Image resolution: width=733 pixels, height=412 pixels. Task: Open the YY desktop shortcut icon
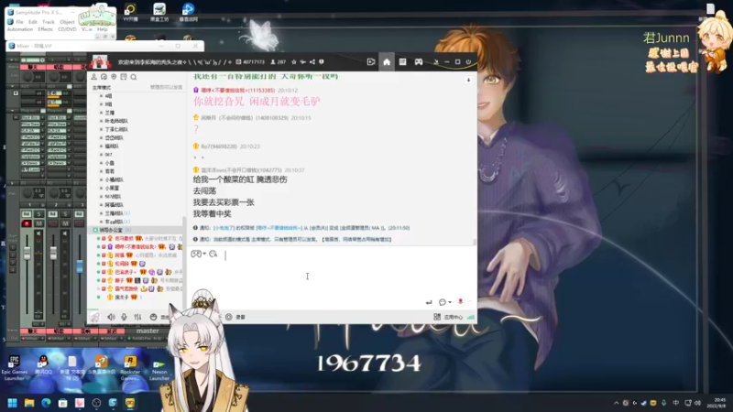130,12
